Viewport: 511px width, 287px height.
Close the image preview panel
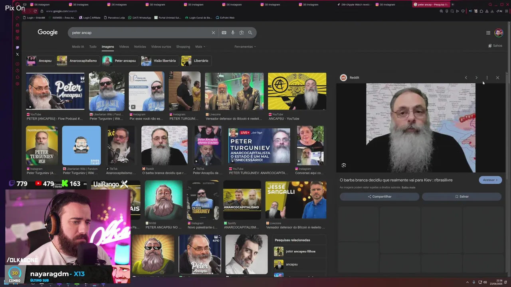pyautogui.click(x=497, y=78)
